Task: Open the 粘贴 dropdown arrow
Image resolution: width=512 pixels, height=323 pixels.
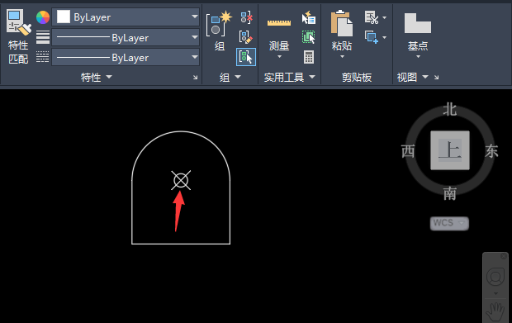Action: (342, 57)
